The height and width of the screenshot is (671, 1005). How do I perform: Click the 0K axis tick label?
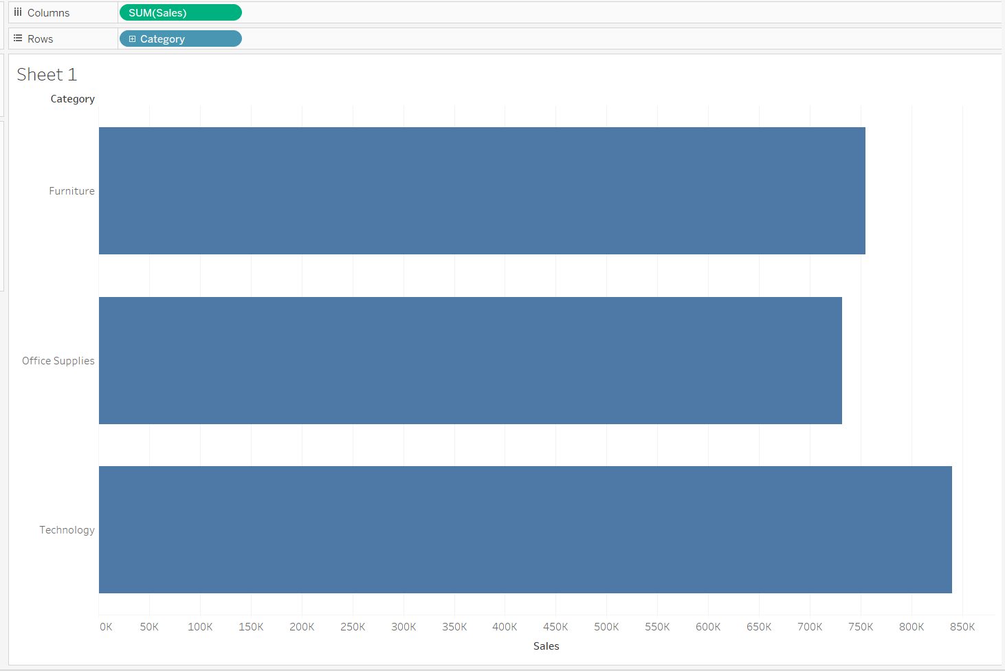[x=105, y=626]
